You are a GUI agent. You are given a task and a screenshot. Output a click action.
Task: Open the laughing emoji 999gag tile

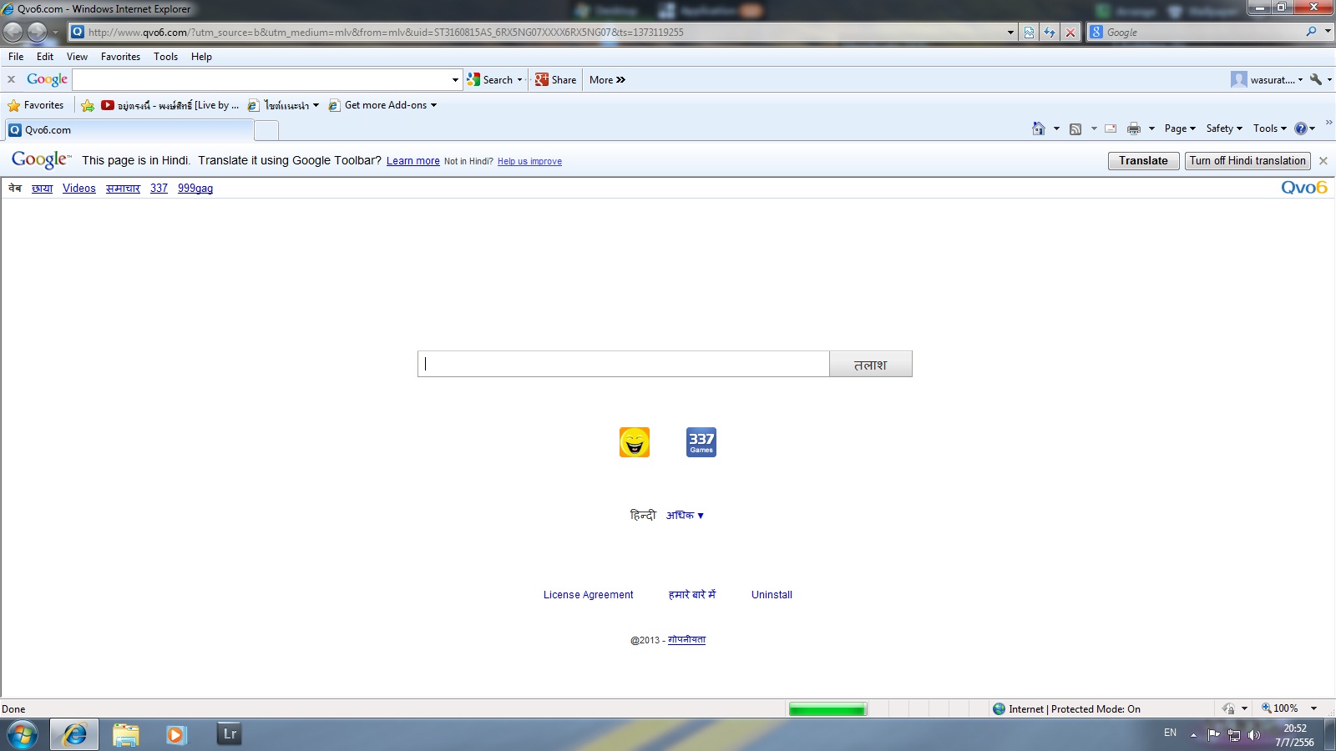635,442
